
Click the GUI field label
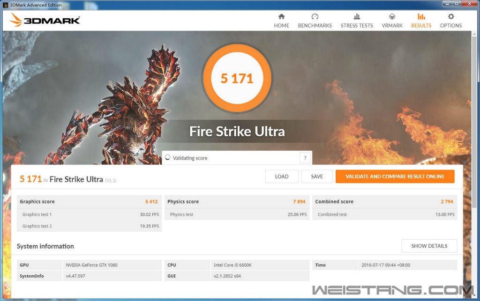[172, 276]
